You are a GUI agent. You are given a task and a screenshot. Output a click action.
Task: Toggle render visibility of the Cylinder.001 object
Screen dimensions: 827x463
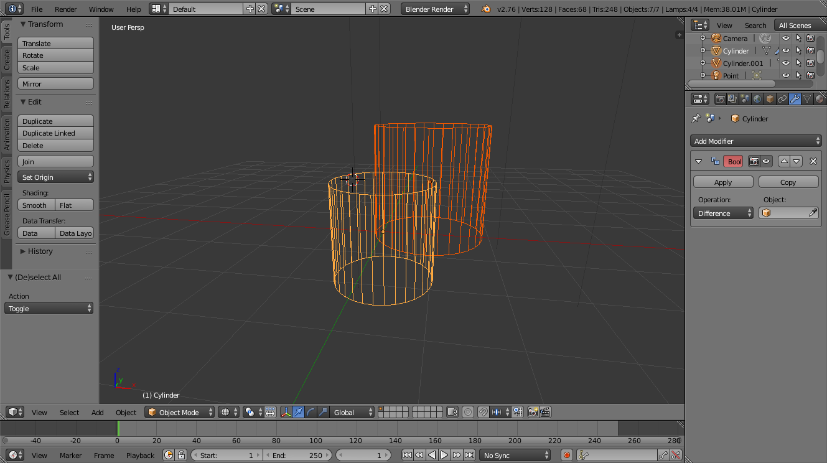tap(810, 63)
